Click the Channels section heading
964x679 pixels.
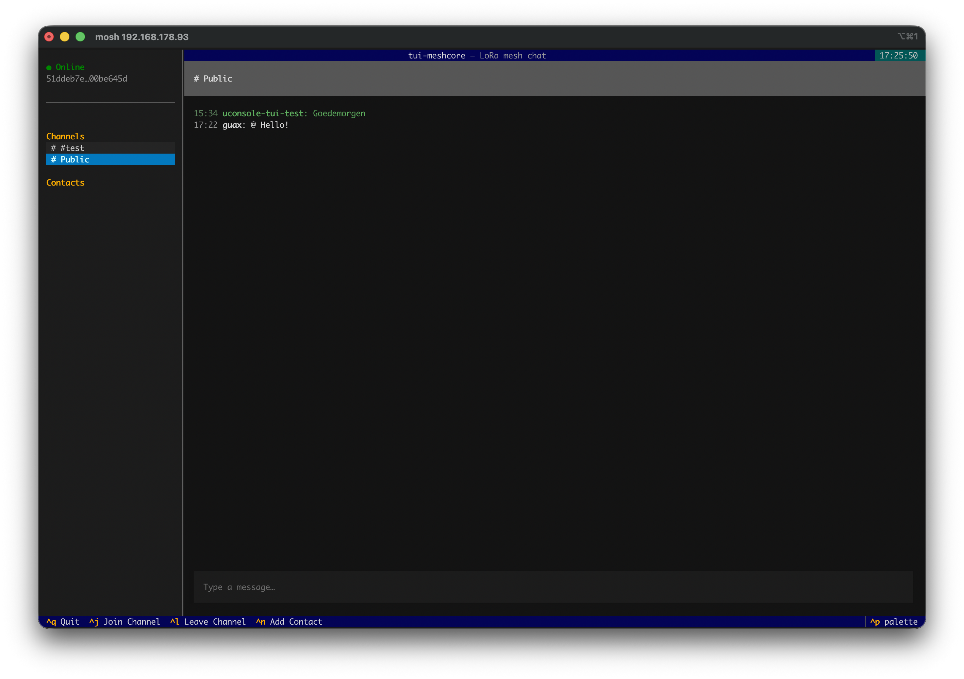click(65, 136)
